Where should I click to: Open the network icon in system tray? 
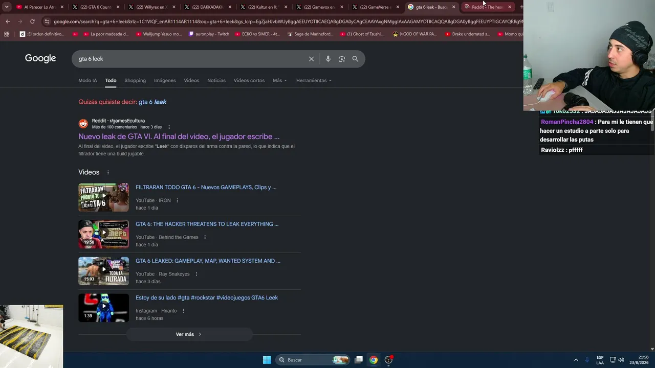coord(613,360)
